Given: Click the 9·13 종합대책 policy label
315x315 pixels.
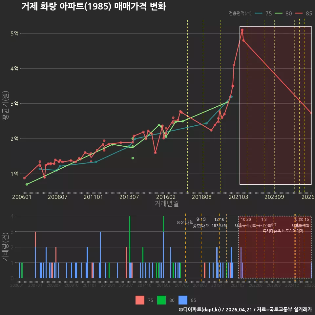Looking at the screenshot, I should click(x=201, y=222).
